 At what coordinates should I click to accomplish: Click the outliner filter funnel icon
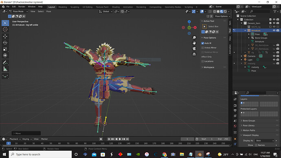click(x=275, y=11)
